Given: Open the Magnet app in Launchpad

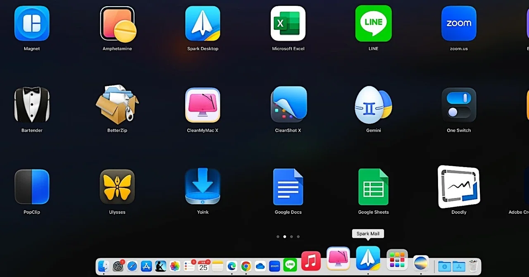Looking at the screenshot, I should coord(32,24).
